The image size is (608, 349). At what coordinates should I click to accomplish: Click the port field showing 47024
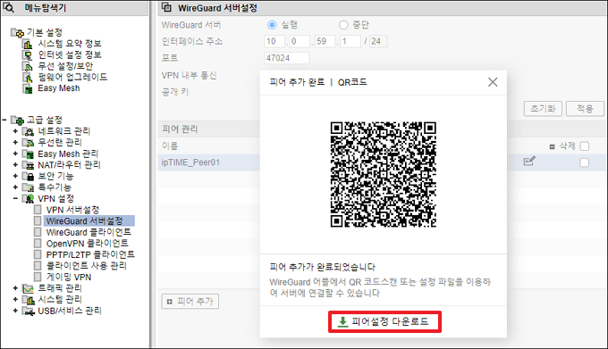point(286,58)
